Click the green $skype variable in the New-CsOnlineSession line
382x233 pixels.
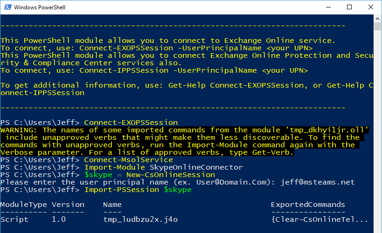[x=98, y=175]
